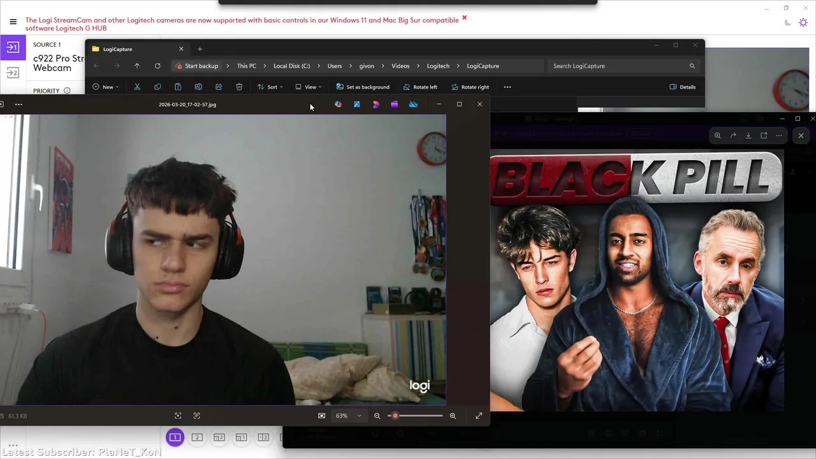This screenshot has width=816, height=459.
Task: Click the Photos zoom slider track
Action: pyautogui.click(x=415, y=416)
